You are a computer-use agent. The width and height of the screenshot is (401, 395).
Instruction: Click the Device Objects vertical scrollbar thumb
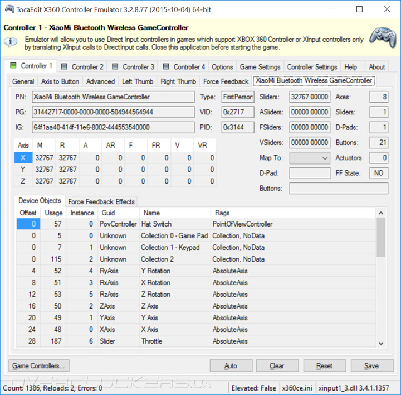tap(381, 238)
